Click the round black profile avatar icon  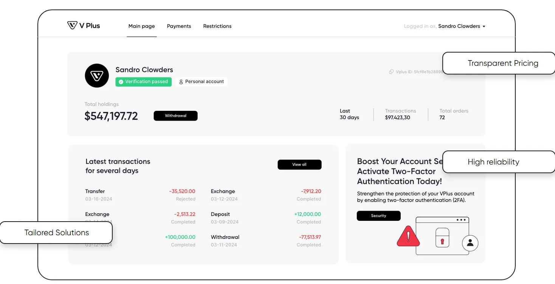(97, 76)
